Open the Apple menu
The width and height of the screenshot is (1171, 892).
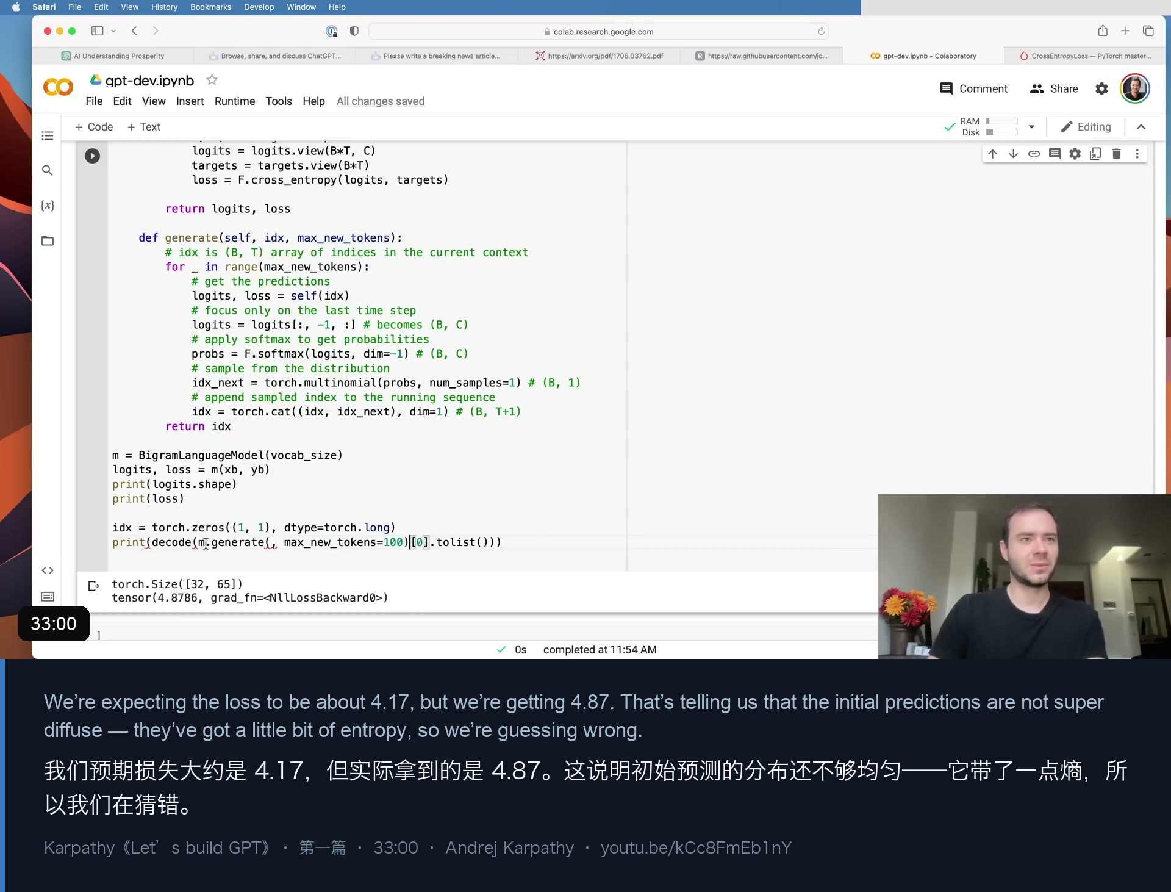(x=16, y=7)
